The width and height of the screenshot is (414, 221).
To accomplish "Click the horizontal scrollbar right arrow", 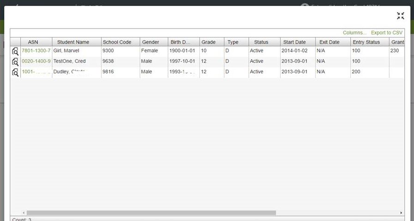I will (x=401, y=213).
